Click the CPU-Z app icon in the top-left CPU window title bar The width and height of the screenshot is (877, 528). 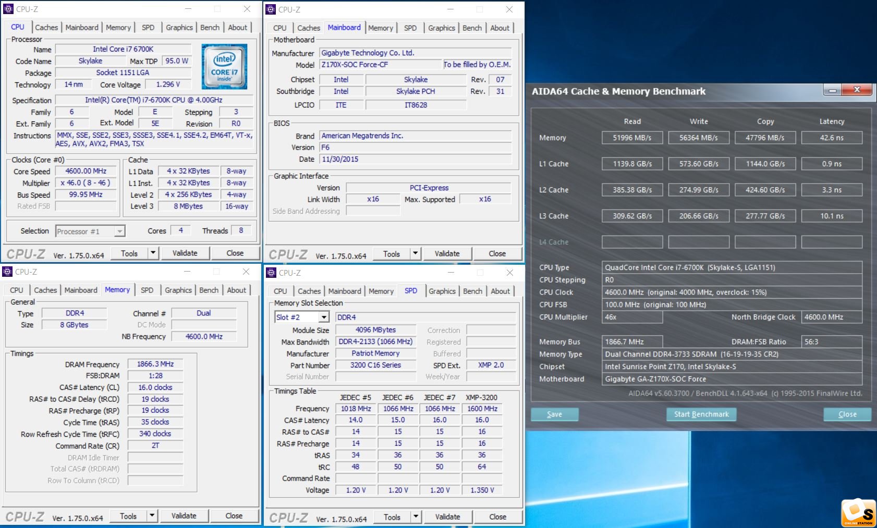click(x=8, y=9)
